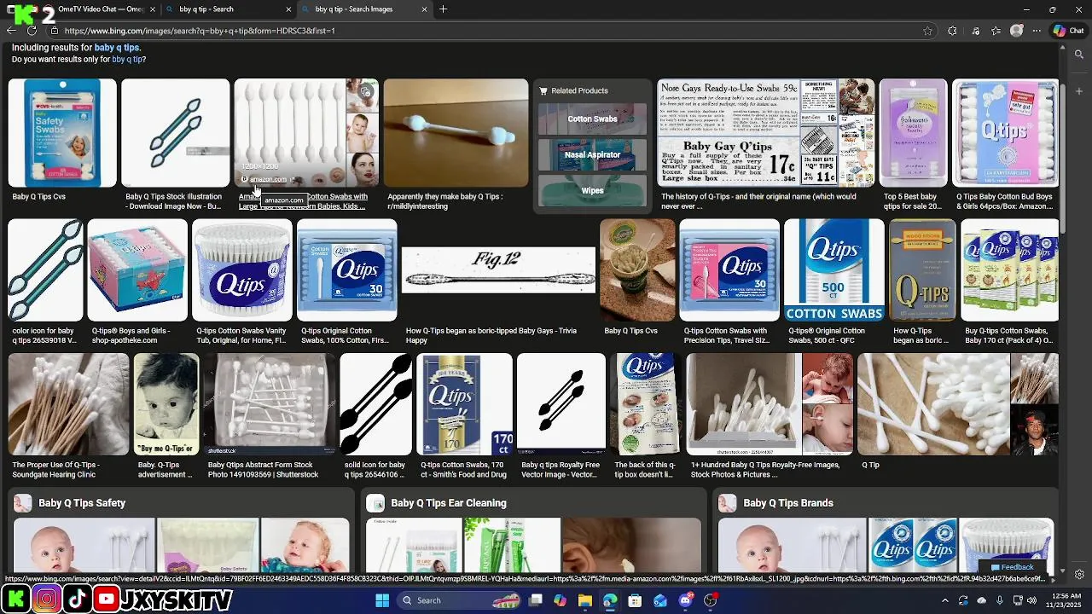Open 'Top 5 Best baby qtips' image result

pos(913,133)
